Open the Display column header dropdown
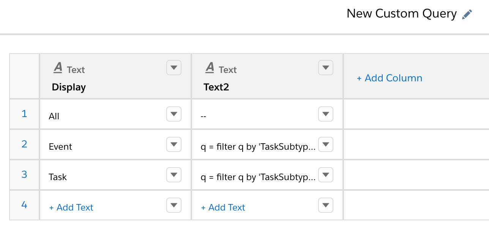This screenshot has width=489, height=231. (174, 68)
